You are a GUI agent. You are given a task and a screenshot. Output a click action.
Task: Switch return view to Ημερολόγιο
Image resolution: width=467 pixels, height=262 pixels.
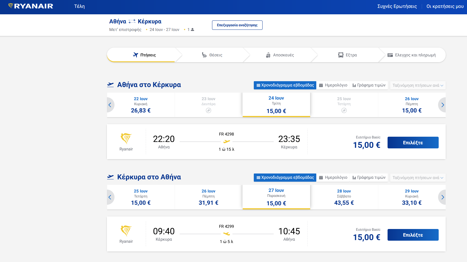[333, 178]
